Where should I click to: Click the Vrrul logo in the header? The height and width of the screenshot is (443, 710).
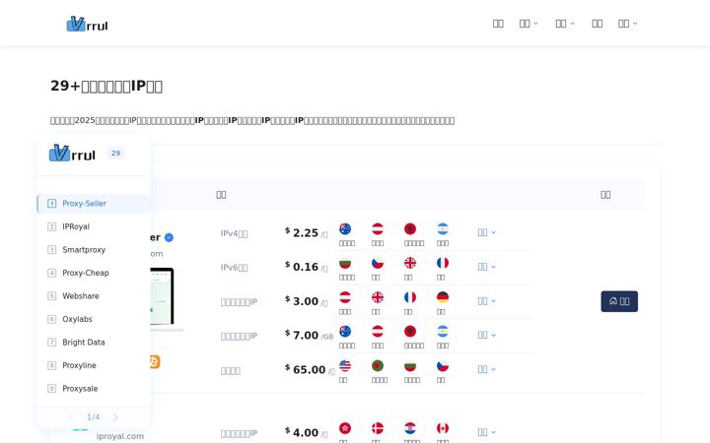87,24
